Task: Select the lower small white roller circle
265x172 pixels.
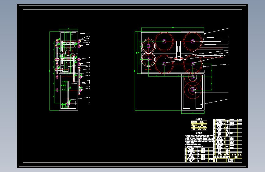Action: [x=148, y=59]
